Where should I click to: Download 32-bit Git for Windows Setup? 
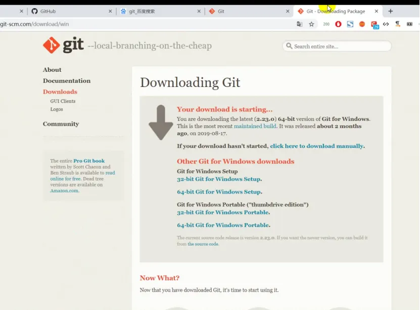click(218, 179)
